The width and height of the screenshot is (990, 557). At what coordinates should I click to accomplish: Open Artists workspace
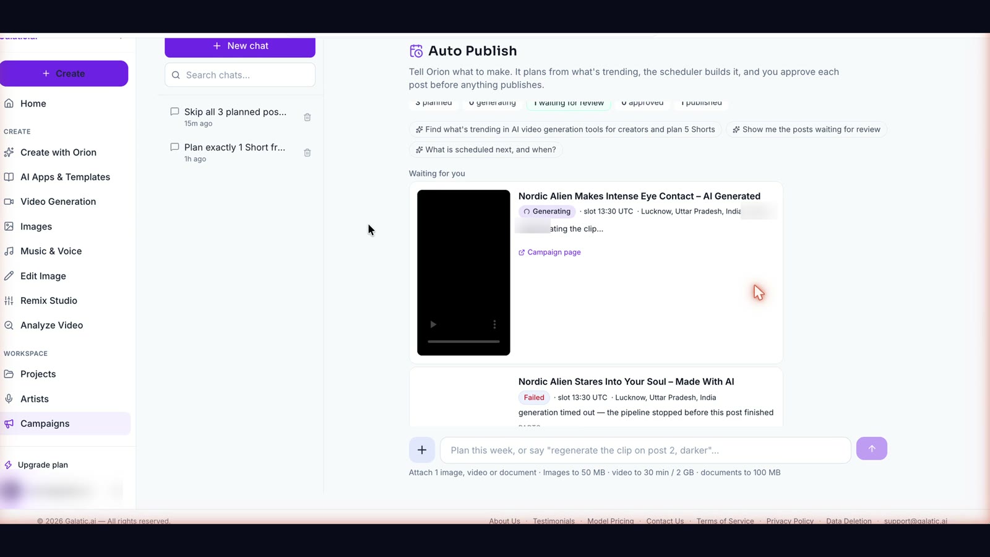tap(34, 399)
